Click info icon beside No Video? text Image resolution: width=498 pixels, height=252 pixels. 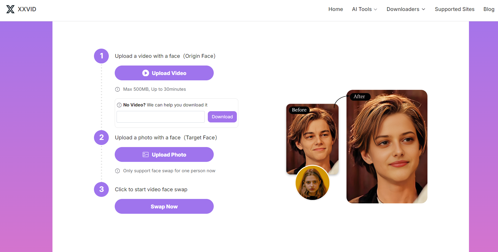[x=119, y=105]
